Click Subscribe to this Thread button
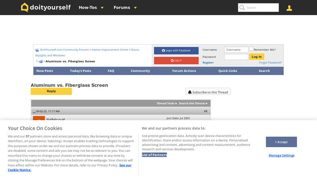317x178 pixels. (x=208, y=92)
